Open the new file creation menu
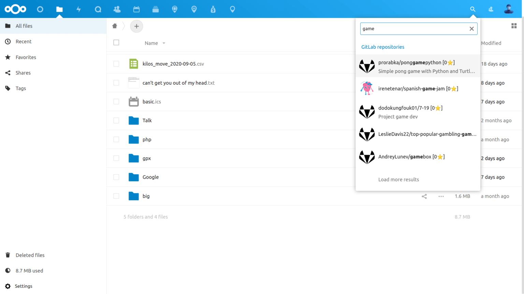 (x=136, y=26)
